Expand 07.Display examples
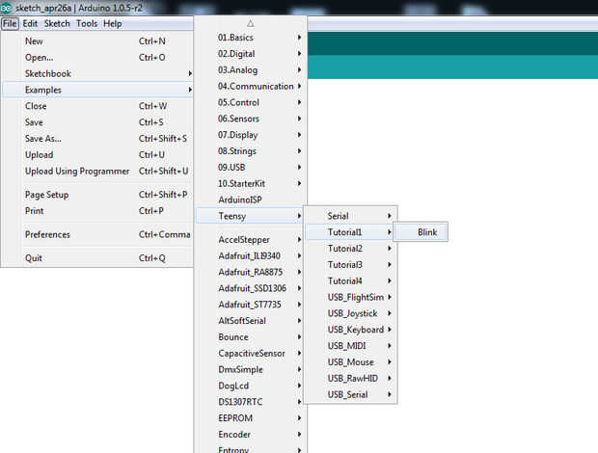Viewport: 598px width, 453px height. tap(251, 135)
